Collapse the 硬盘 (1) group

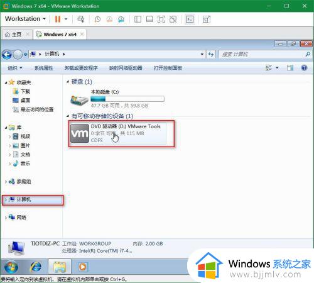point(68,82)
